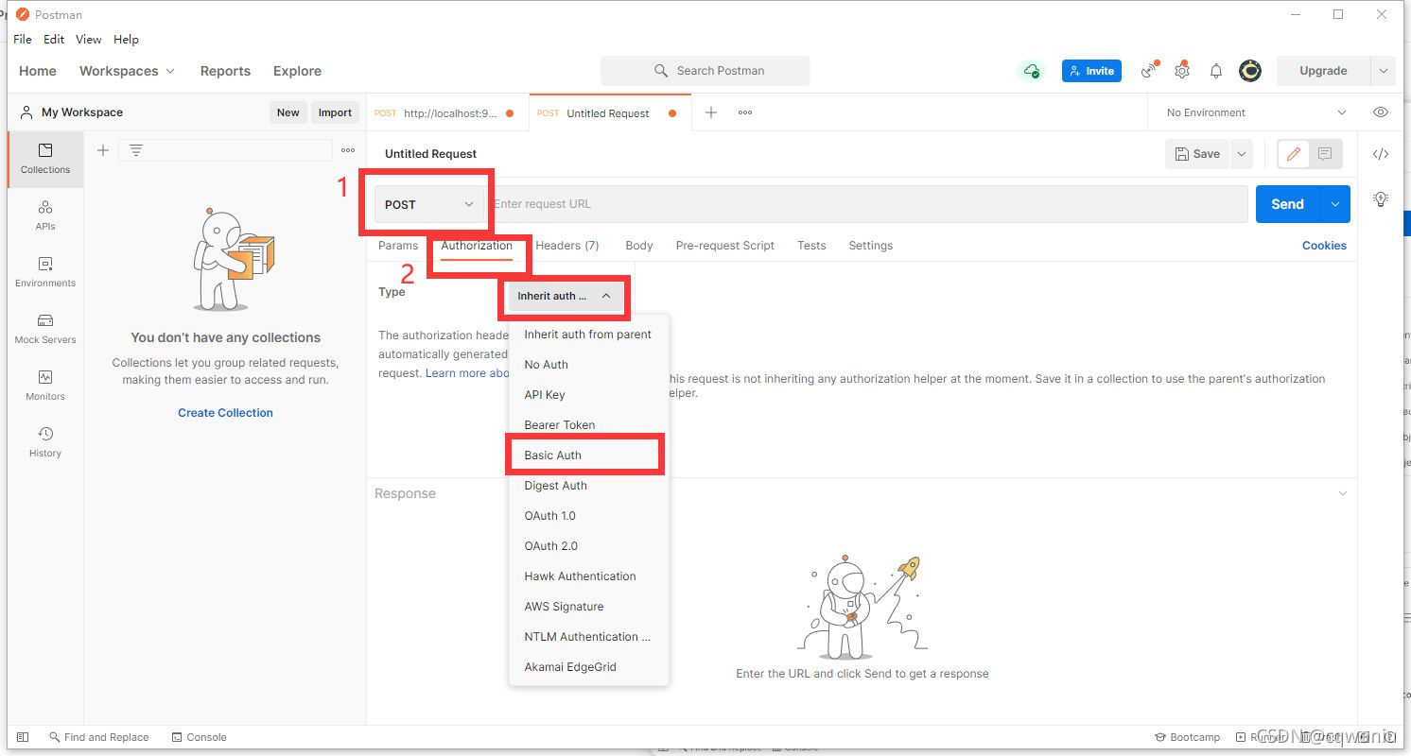Click the filter icon in collections search
Viewport: 1411px width, 756px height.
[136, 150]
